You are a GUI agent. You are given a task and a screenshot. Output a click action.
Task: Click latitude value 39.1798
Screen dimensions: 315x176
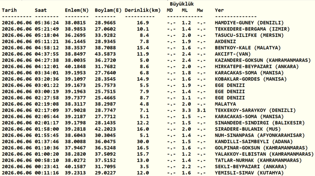[75, 123]
